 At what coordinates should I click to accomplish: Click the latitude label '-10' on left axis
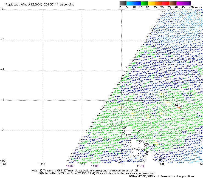(2, 160)
